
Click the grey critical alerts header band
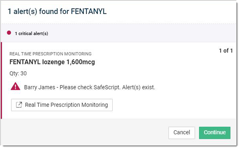click(x=118, y=33)
